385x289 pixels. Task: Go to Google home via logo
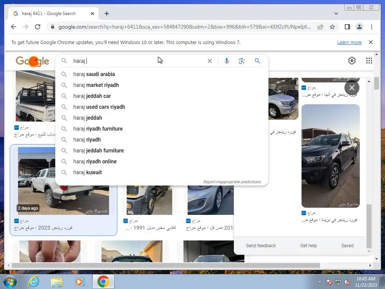click(32, 61)
